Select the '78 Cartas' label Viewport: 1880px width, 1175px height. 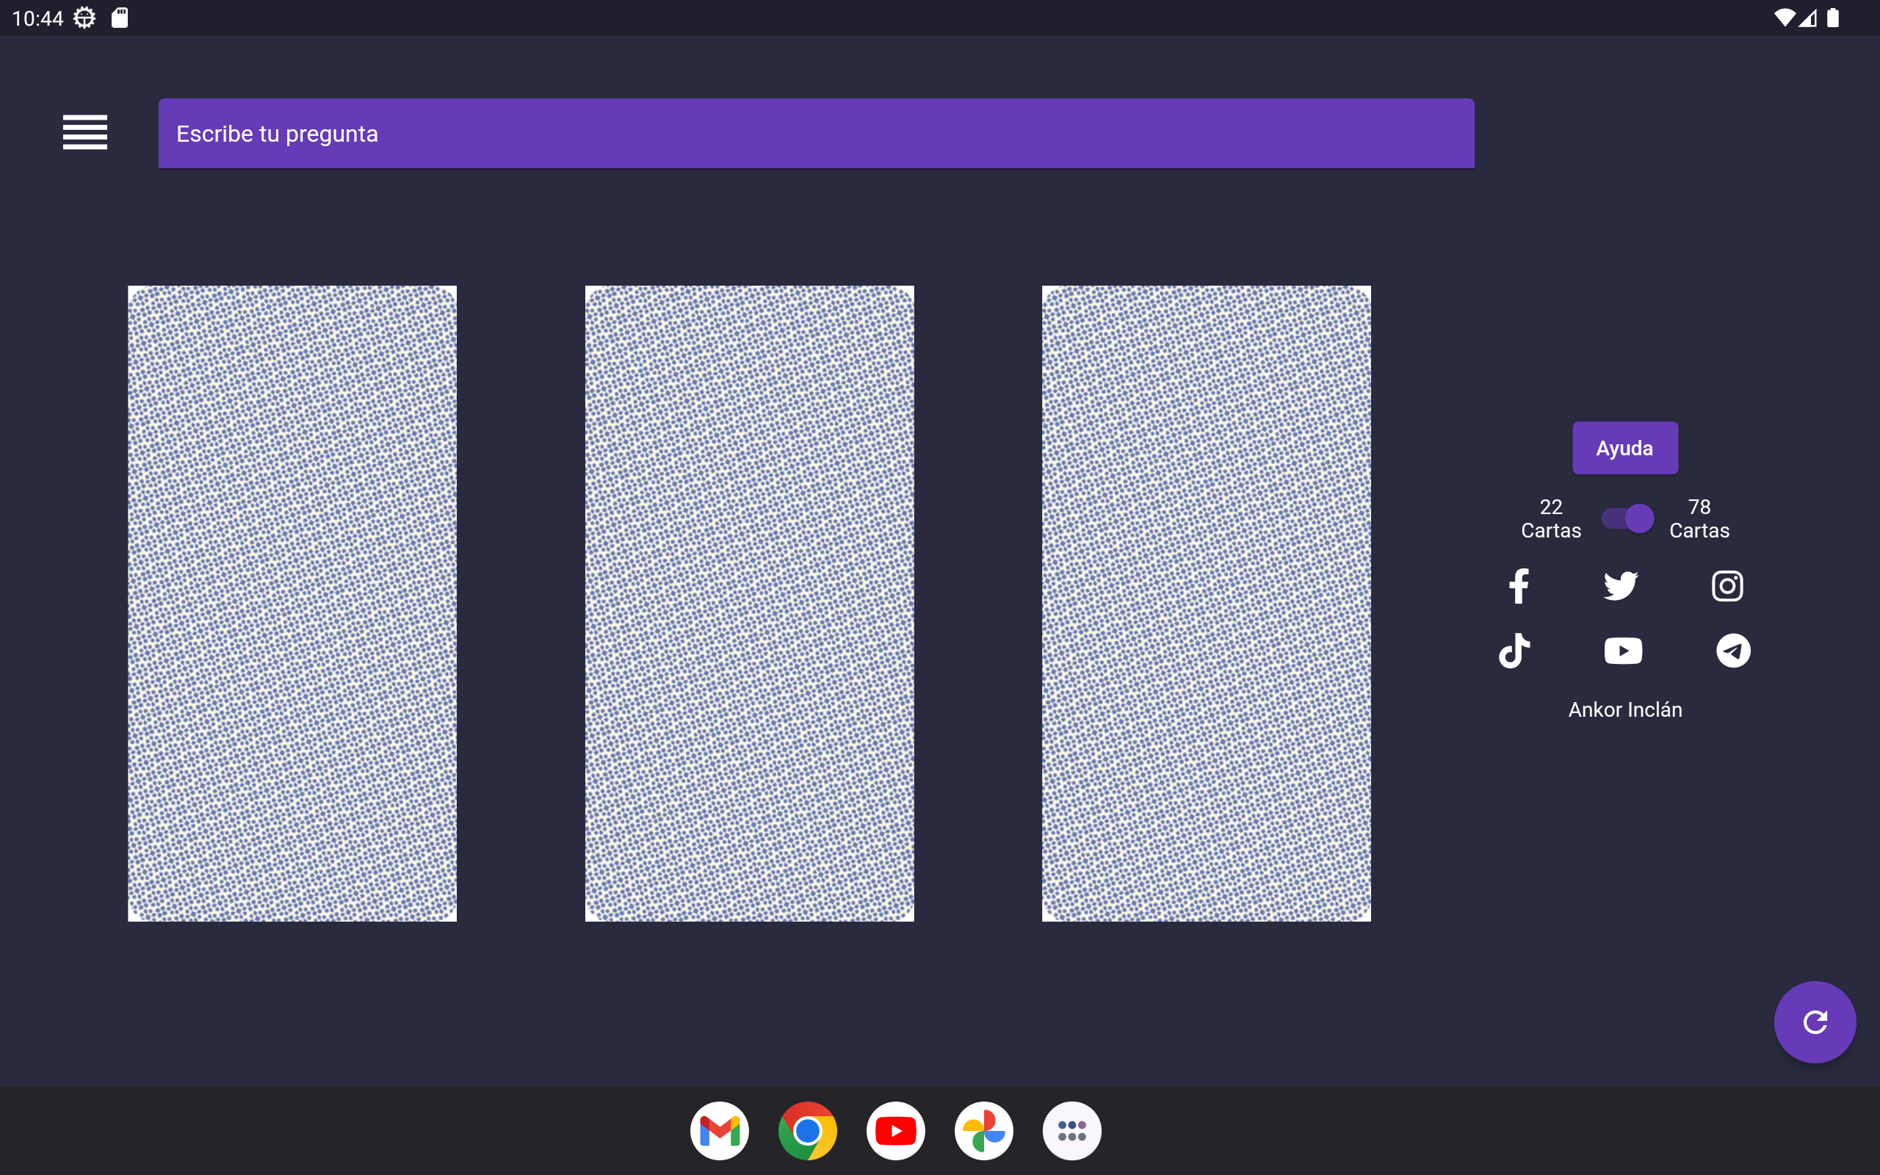tap(1699, 518)
